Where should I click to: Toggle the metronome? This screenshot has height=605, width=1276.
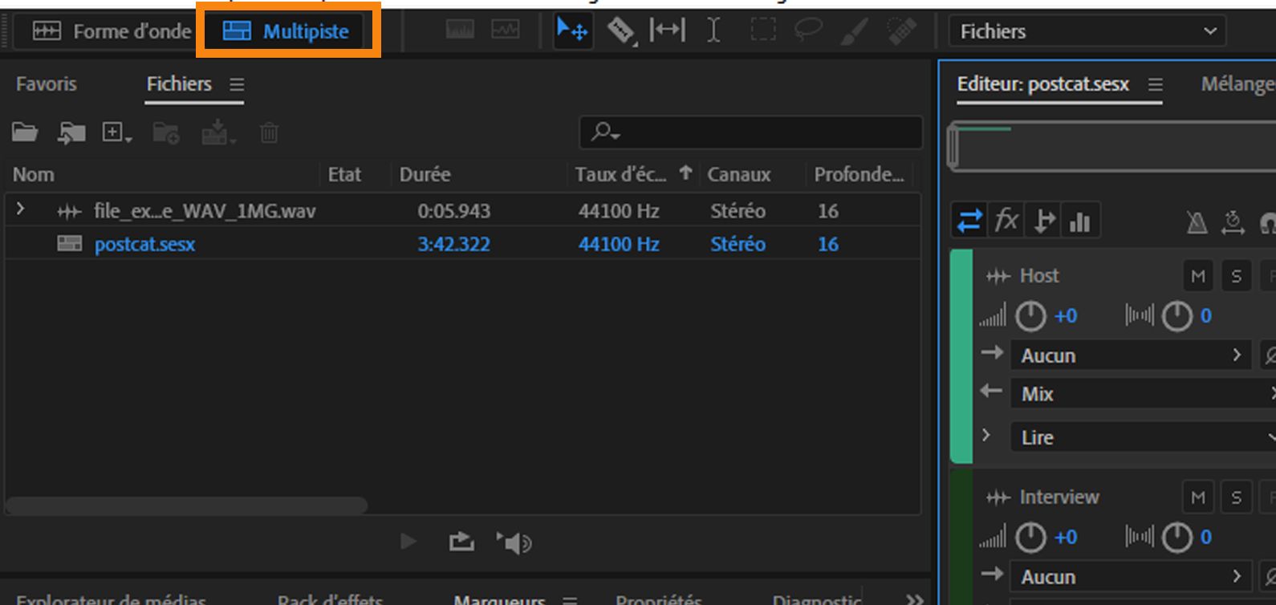(1197, 221)
